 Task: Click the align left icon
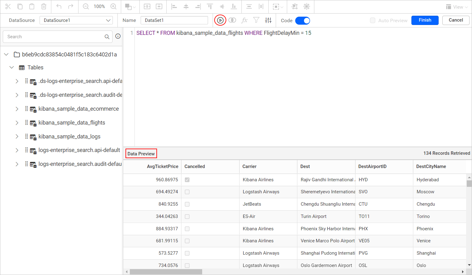(174, 6)
